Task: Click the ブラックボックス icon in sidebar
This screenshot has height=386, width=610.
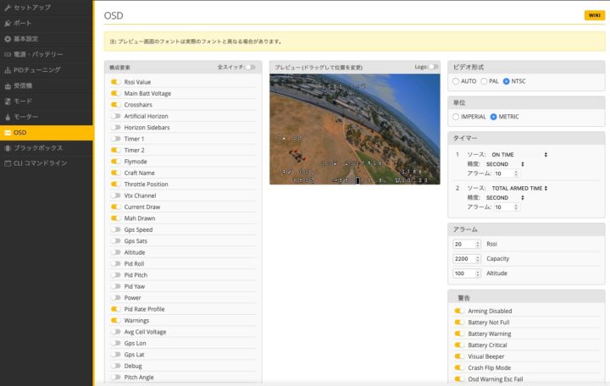Action: (x=8, y=147)
